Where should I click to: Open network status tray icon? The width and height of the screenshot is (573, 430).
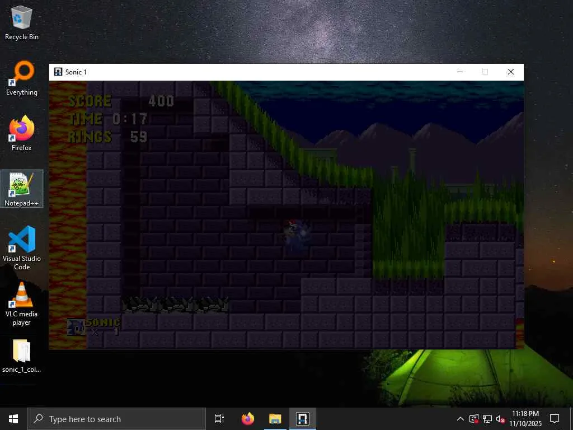[487, 419]
